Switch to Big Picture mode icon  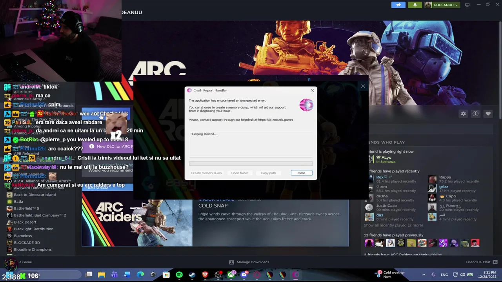pos(467,5)
